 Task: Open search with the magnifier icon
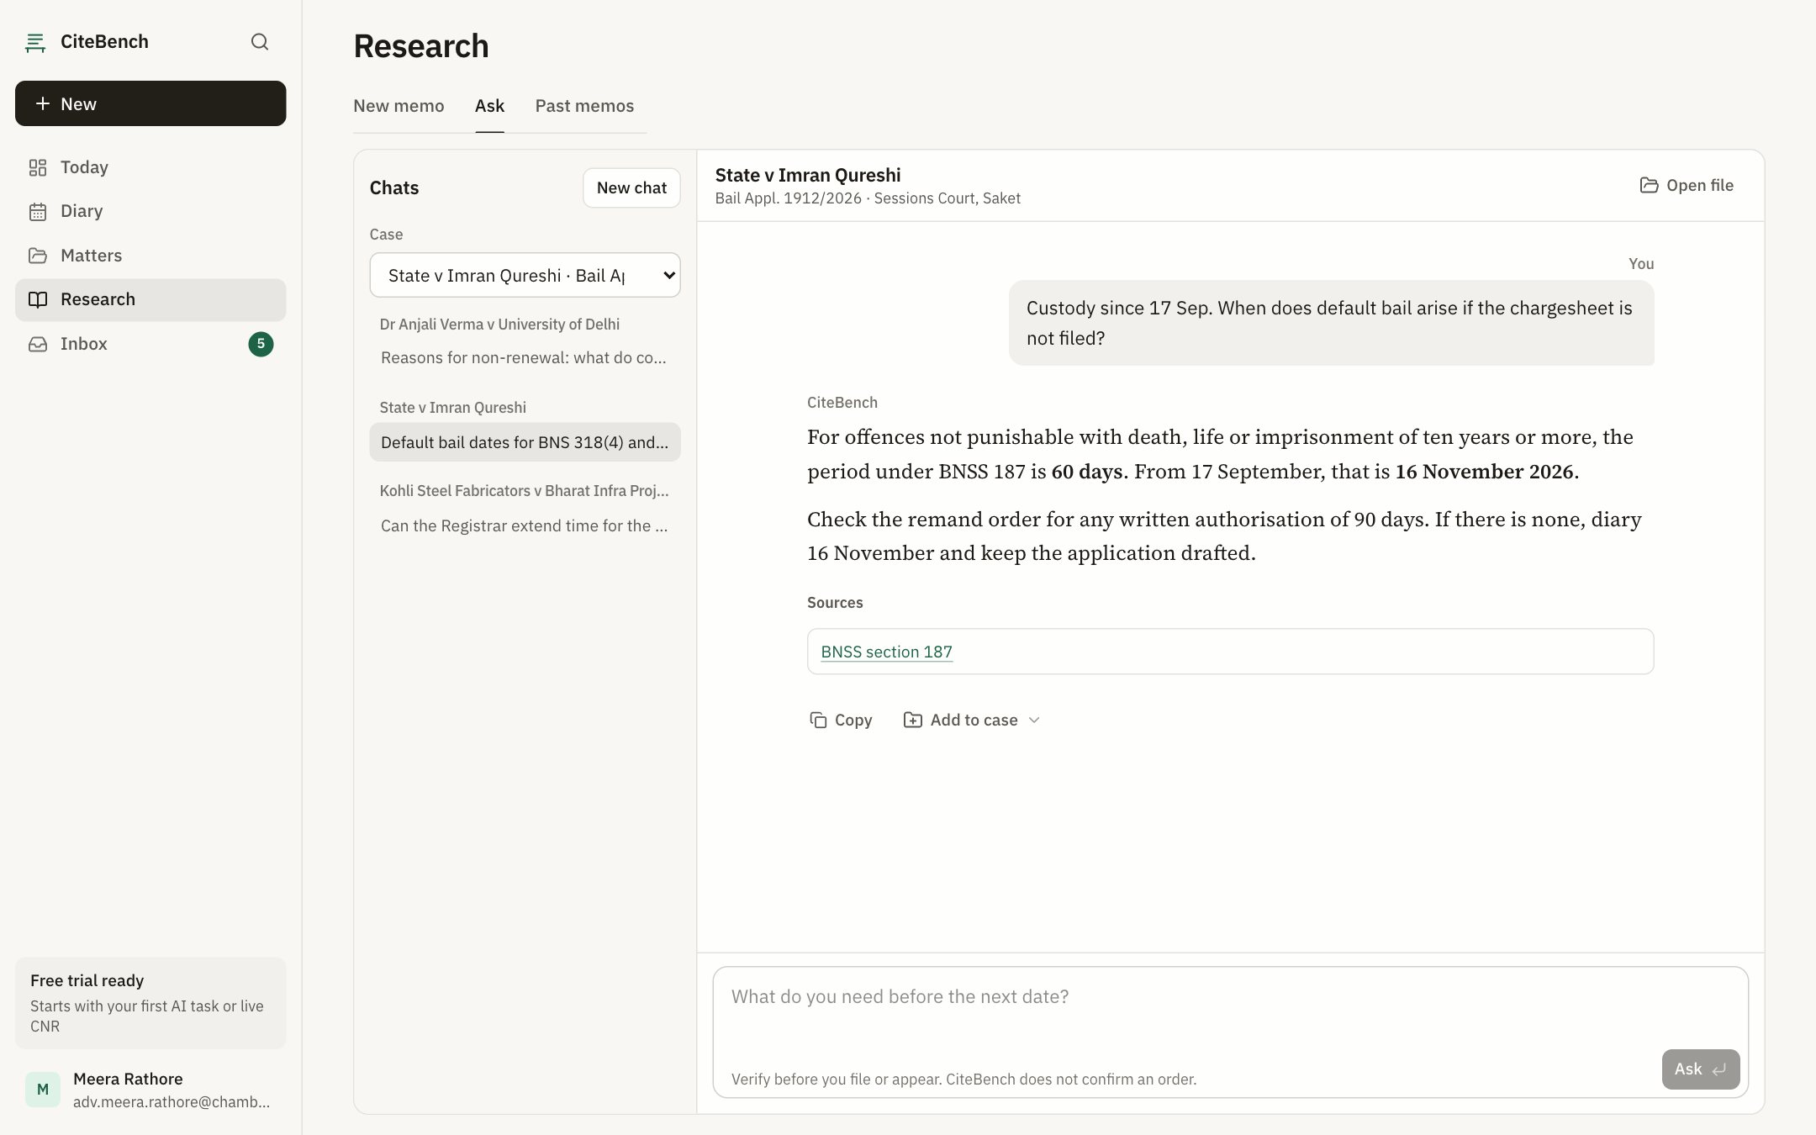coord(260,42)
